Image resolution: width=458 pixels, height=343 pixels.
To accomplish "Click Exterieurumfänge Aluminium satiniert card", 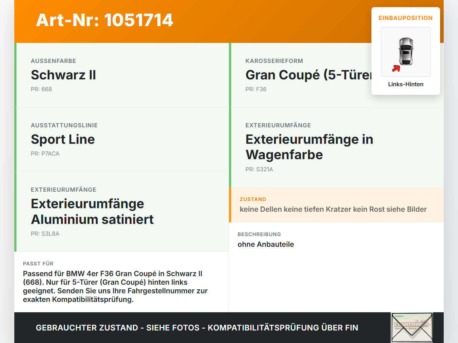I will [122, 211].
